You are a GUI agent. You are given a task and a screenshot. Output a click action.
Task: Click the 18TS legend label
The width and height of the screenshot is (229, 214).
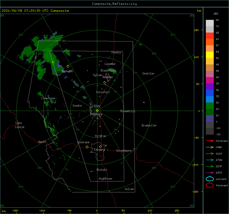[x=219, y=173]
